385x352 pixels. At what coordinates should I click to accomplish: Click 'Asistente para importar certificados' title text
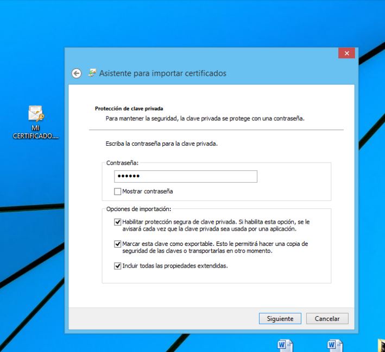click(163, 73)
